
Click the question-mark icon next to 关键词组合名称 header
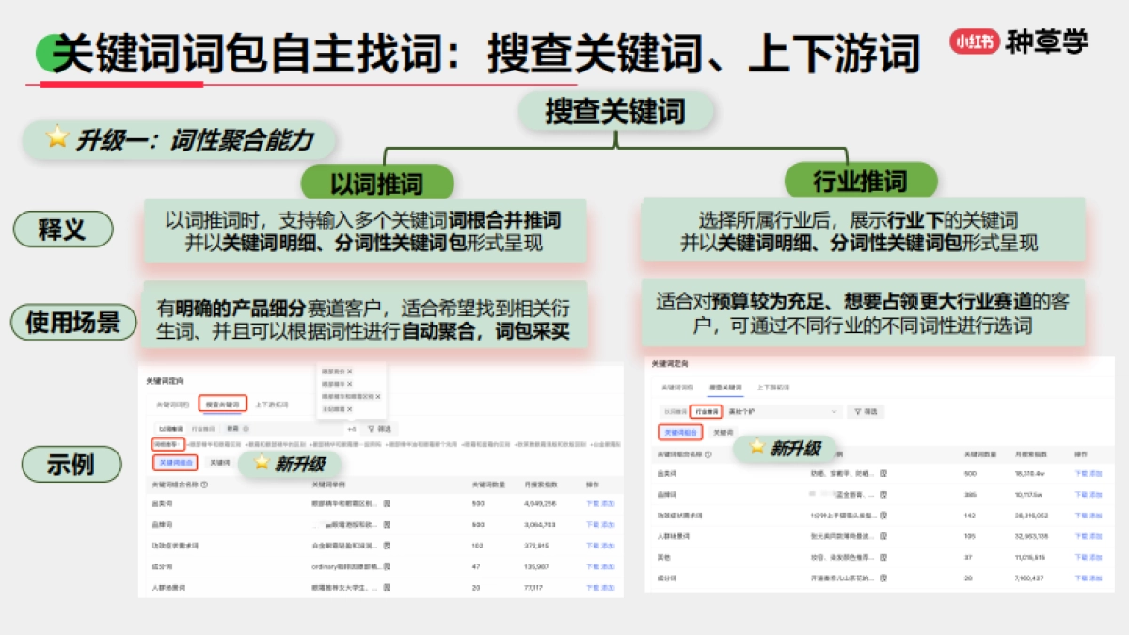click(x=203, y=484)
